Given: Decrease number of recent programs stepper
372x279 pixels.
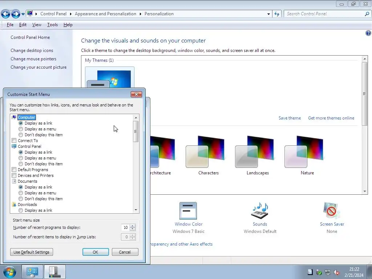Looking at the screenshot, I should coord(133,229).
